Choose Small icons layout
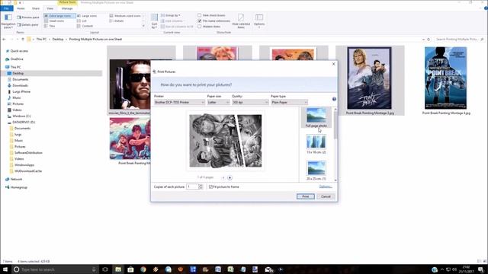Viewport: 488px width, 274px height. (x=54, y=21)
